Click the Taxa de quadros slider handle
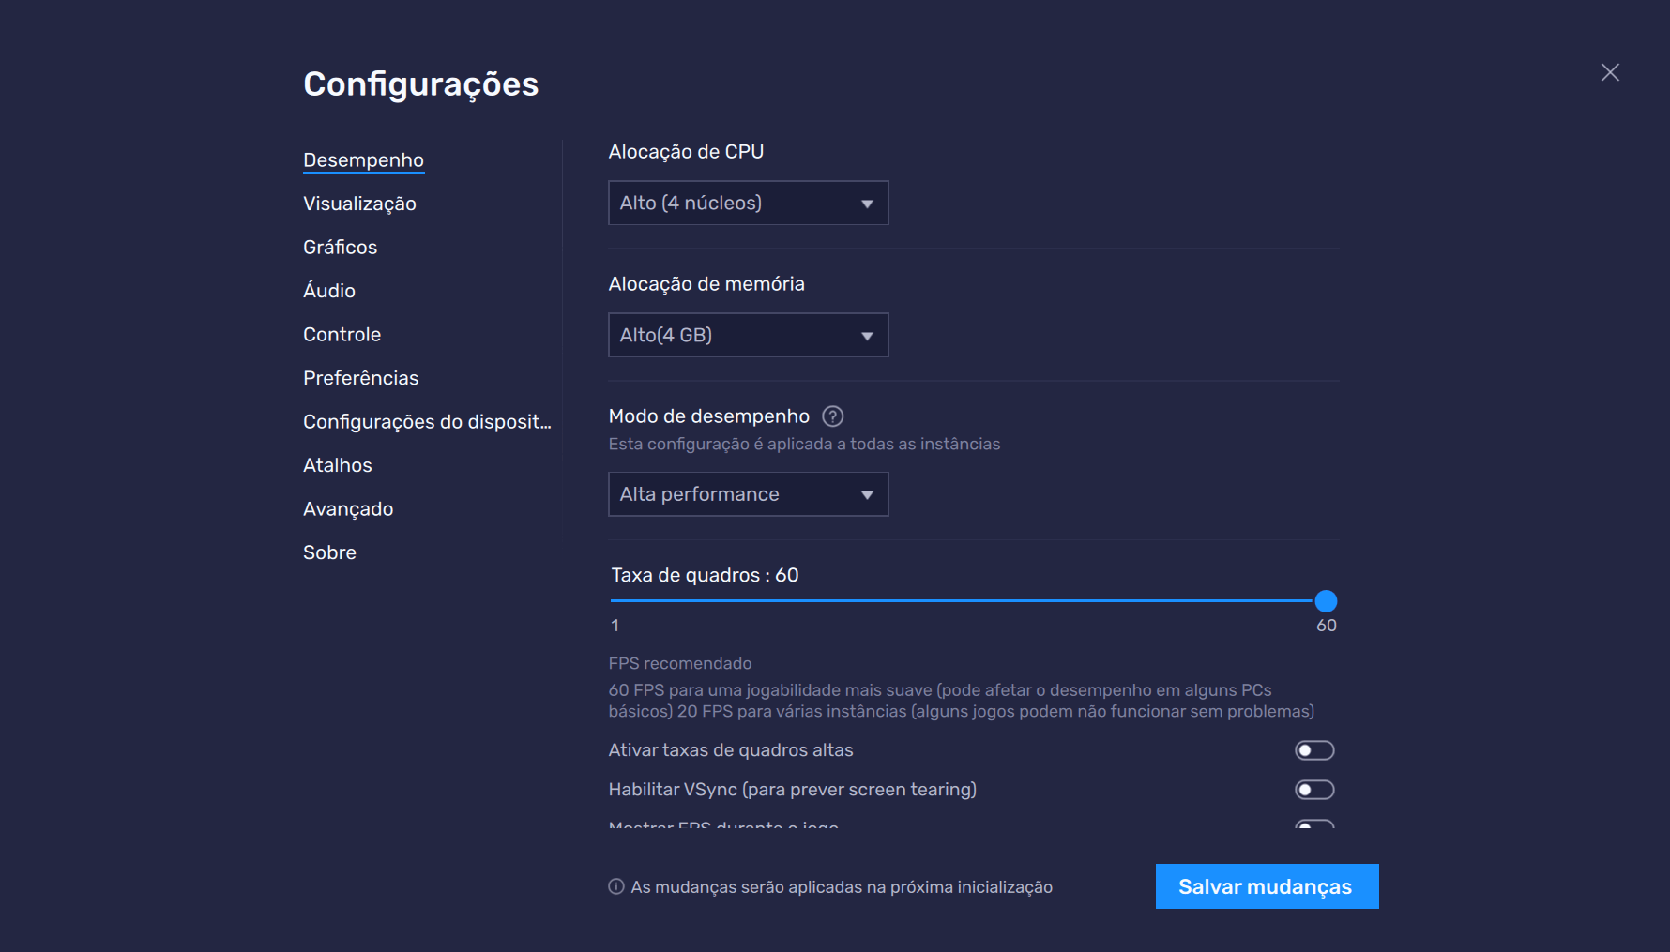The height and width of the screenshot is (952, 1670). tap(1326, 601)
